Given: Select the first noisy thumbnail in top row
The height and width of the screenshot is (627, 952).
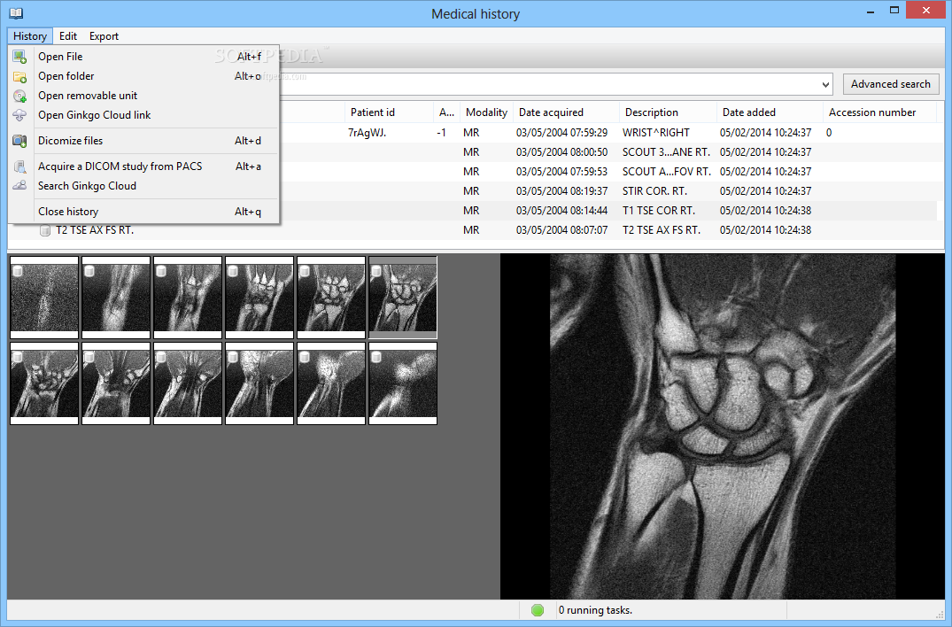Looking at the screenshot, I should click(x=44, y=298).
